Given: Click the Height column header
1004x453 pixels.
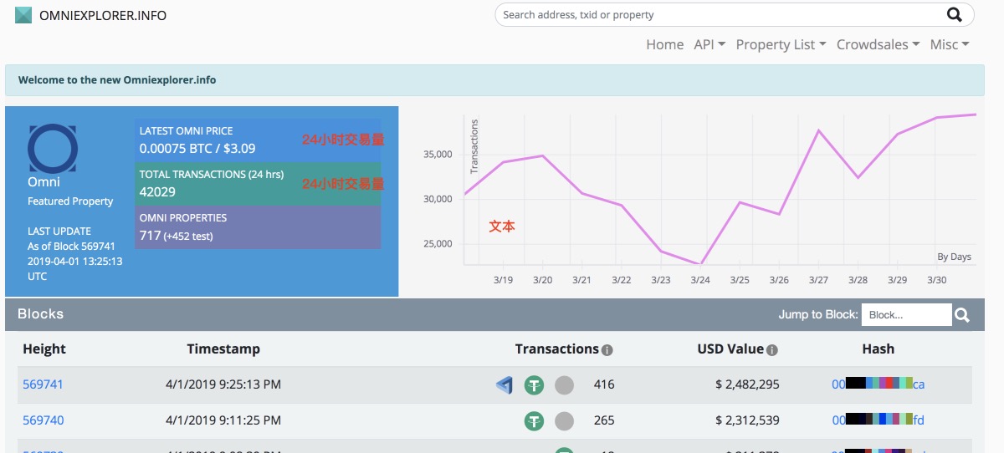Looking at the screenshot, I should click(x=44, y=349).
